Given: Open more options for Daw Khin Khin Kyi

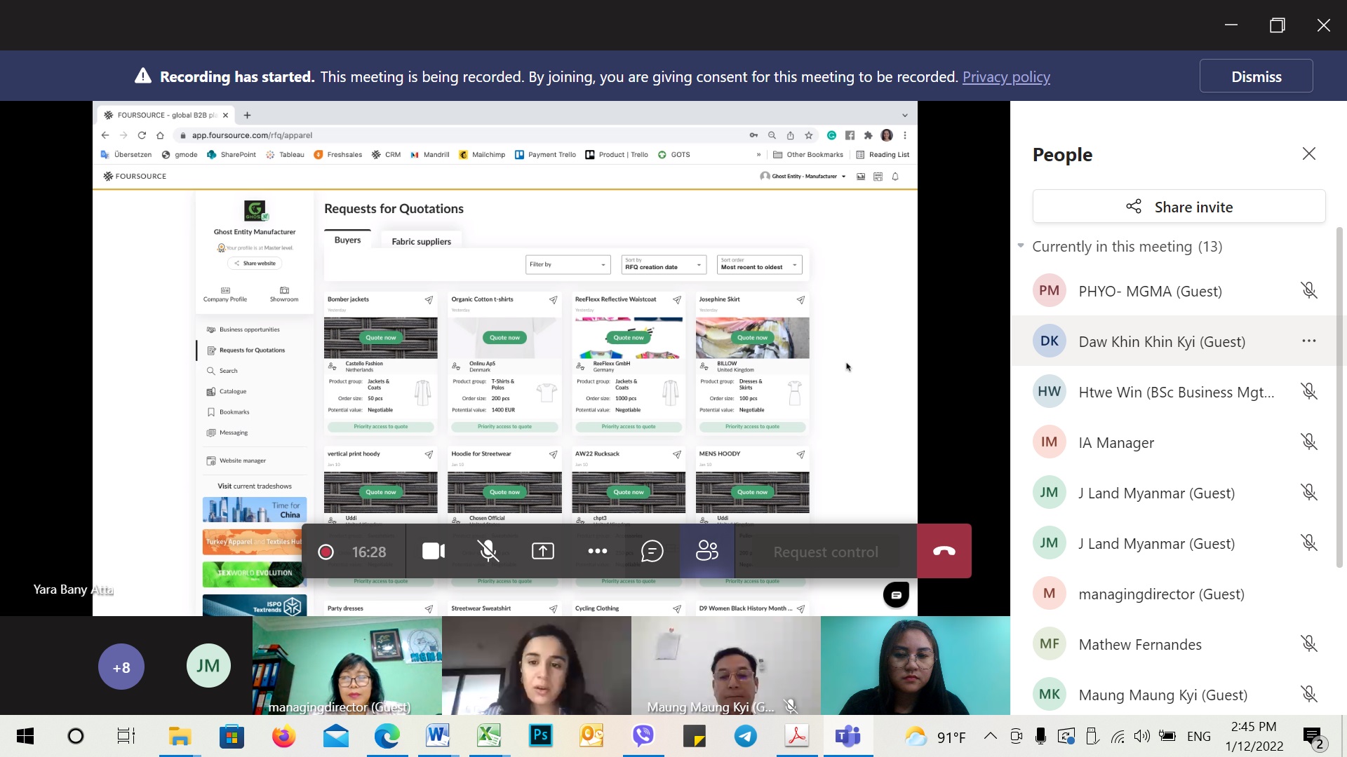Looking at the screenshot, I should [1309, 341].
